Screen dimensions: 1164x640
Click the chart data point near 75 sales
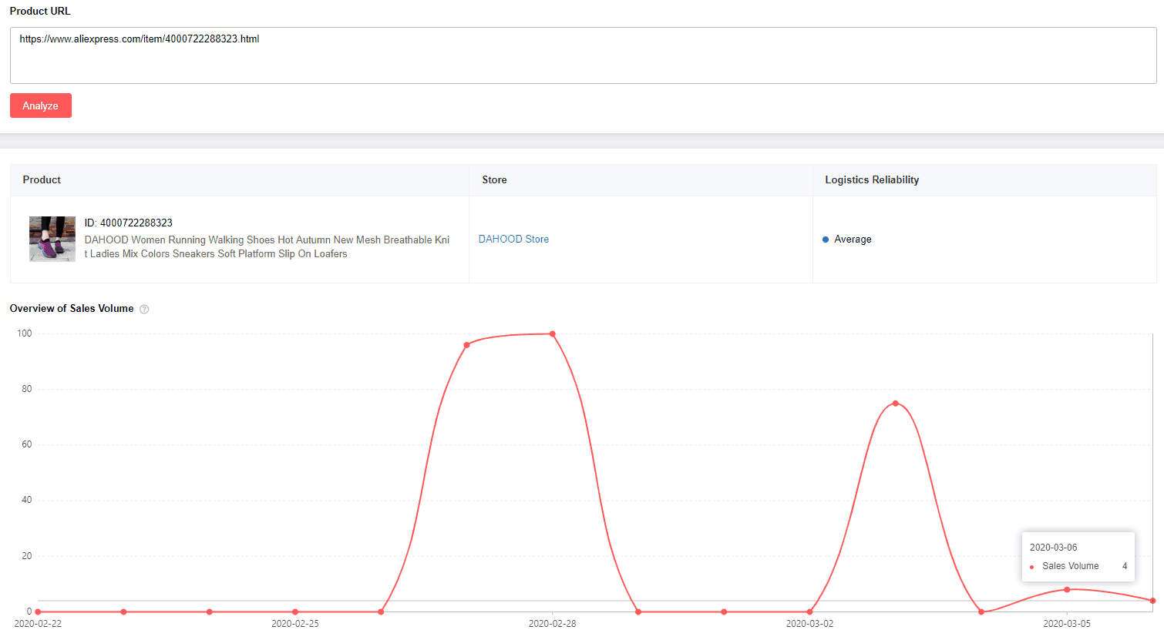click(895, 404)
